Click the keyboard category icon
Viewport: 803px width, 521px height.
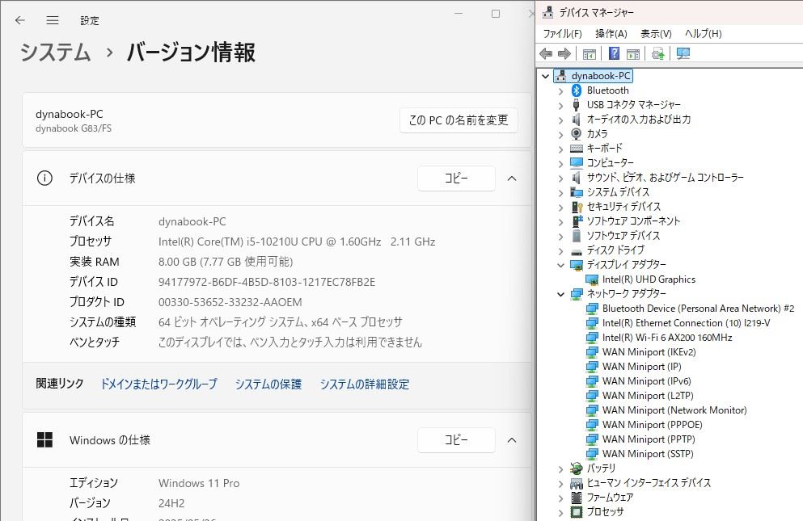[x=577, y=149]
